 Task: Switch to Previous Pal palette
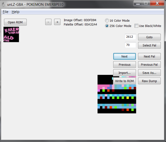click(149, 65)
